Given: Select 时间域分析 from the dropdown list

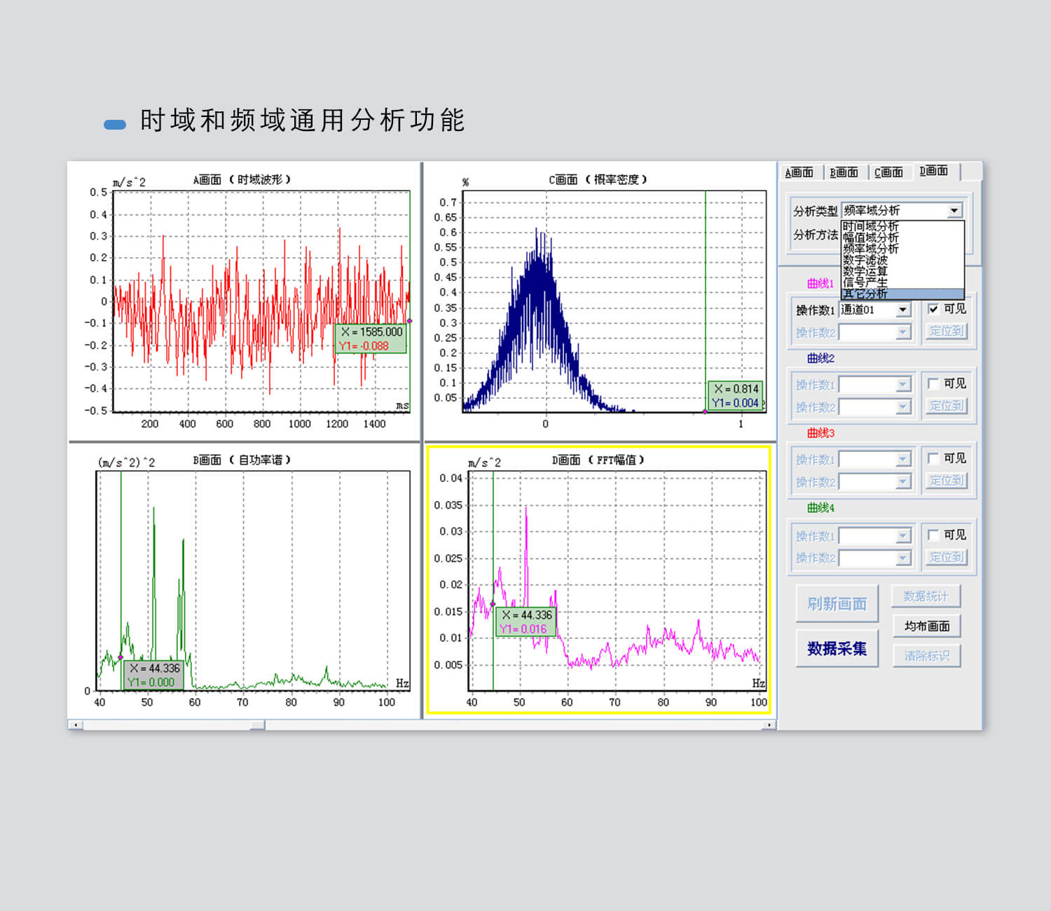Looking at the screenshot, I should point(870,226).
